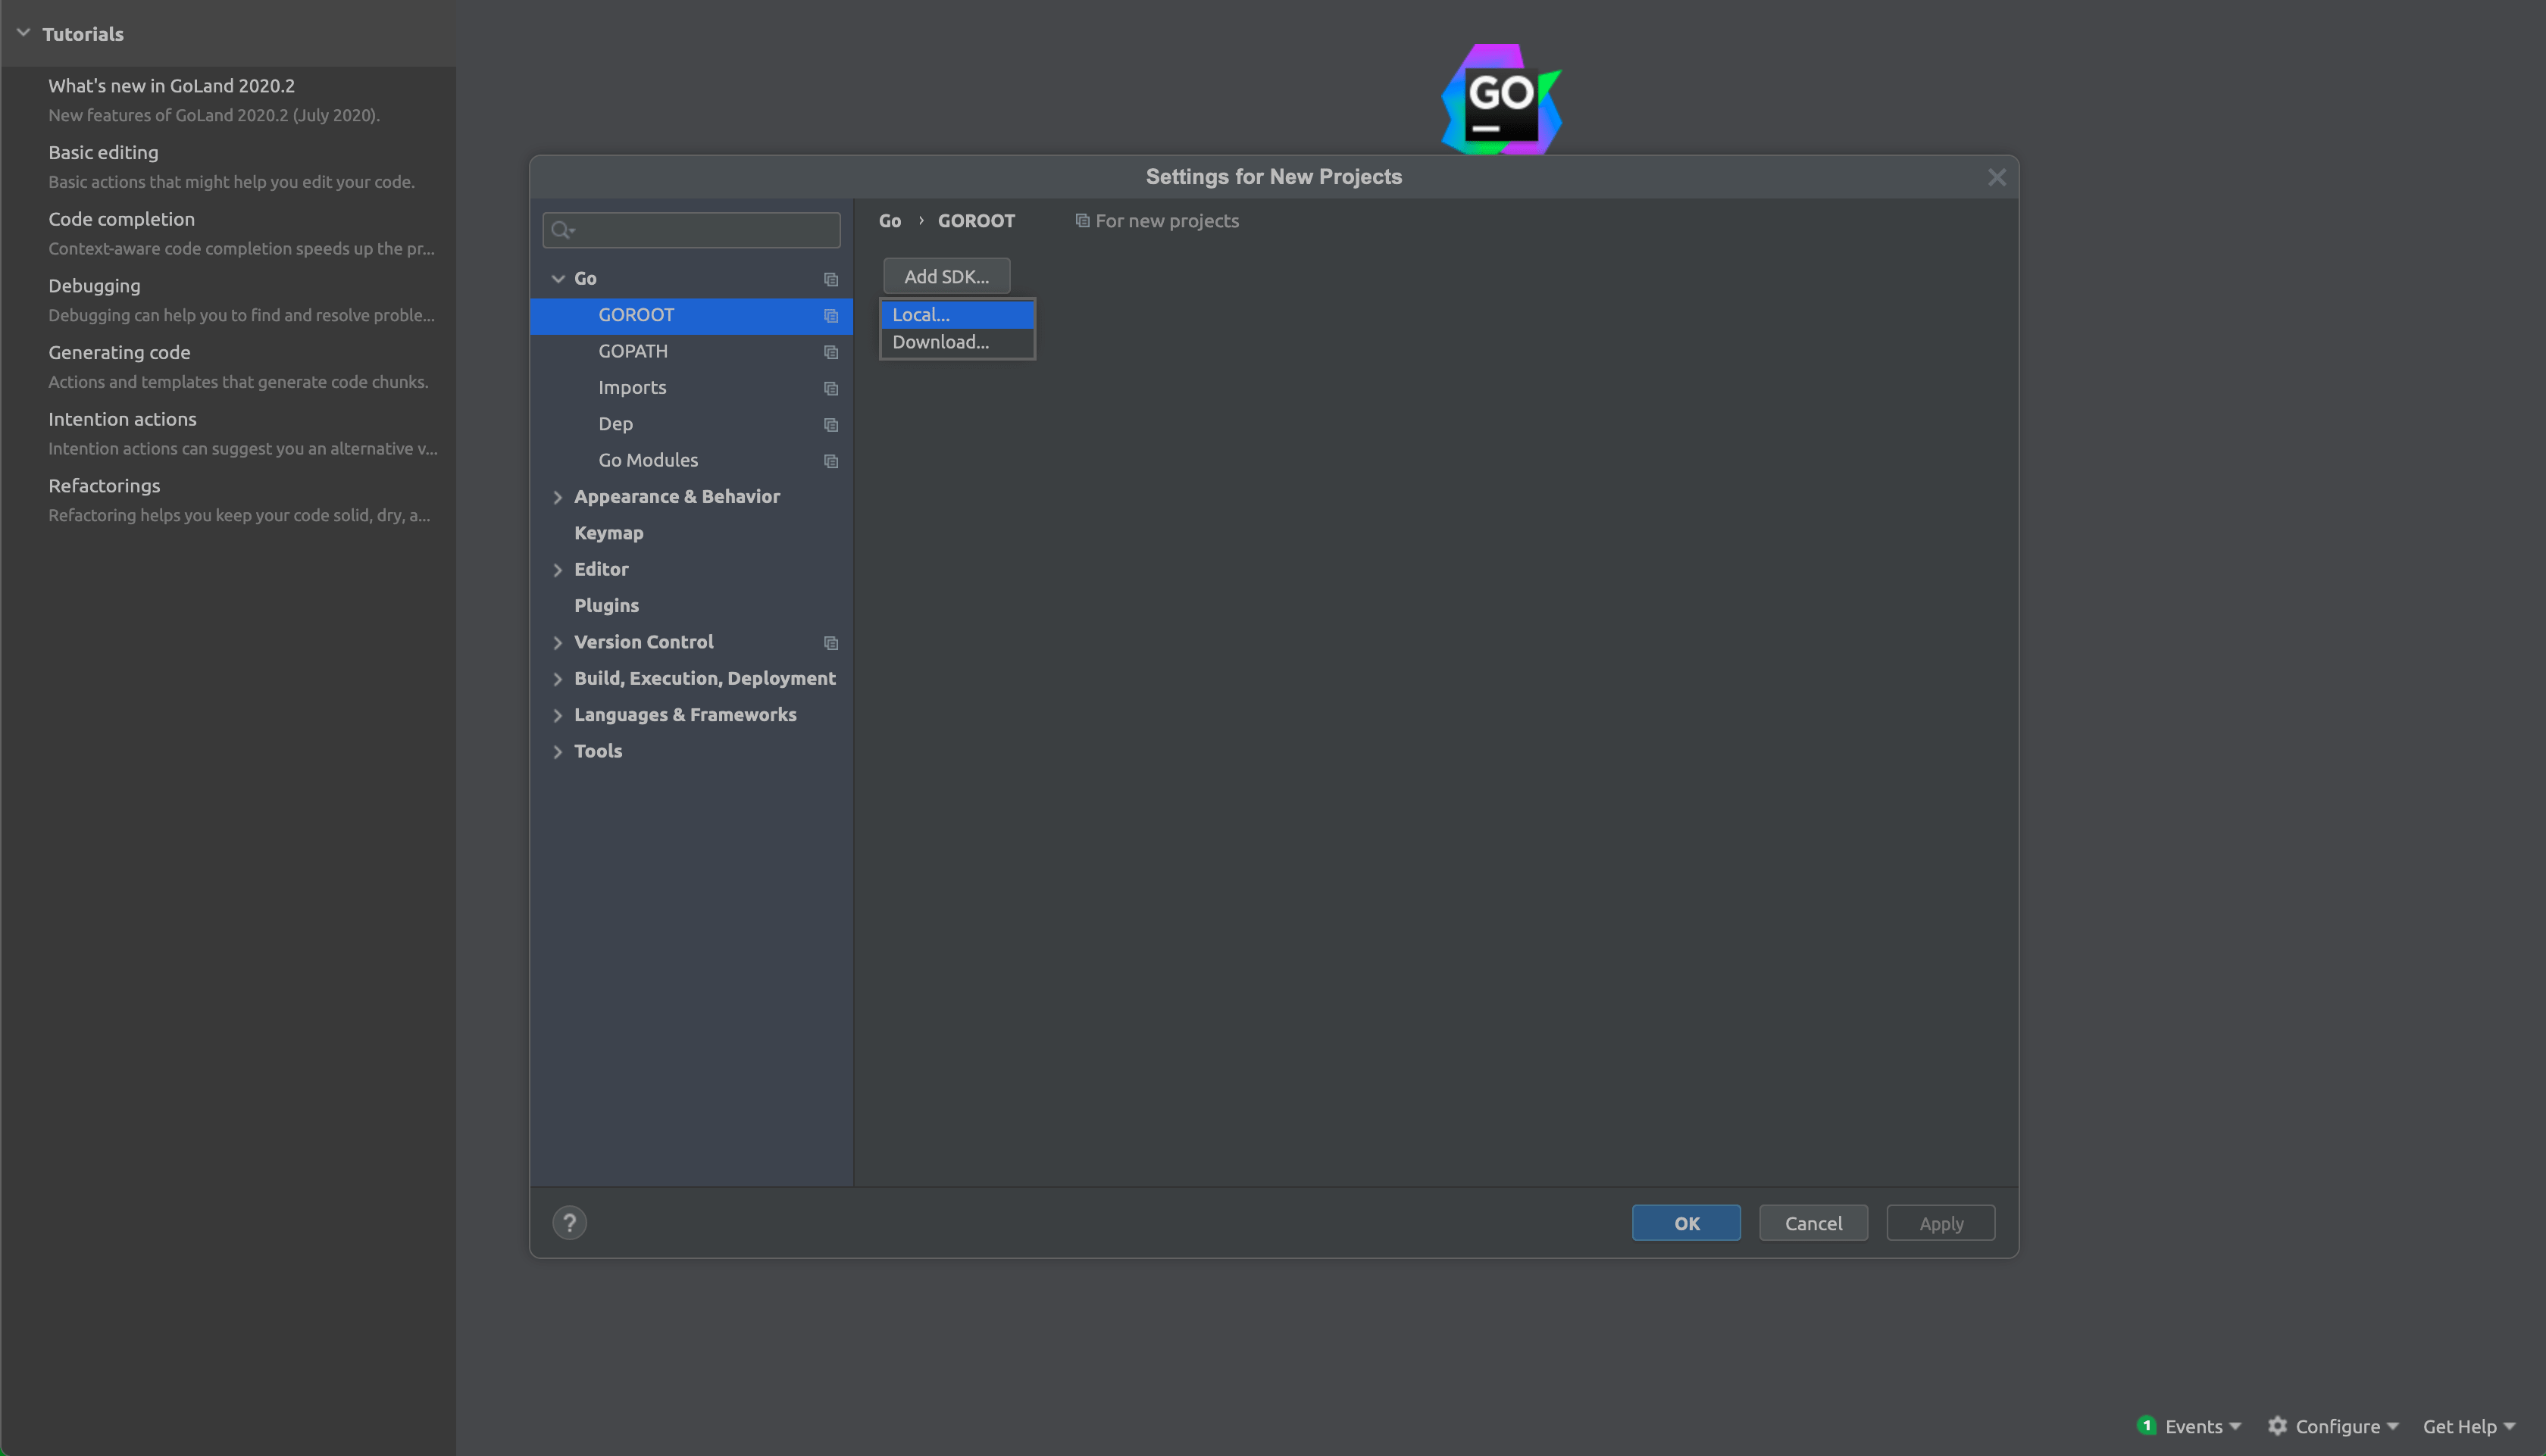Click the Cancel button
The width and height of the screenshot is (2546, 1456).
coord(1813,1223)
